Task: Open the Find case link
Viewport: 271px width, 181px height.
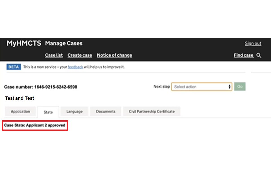Action: point(244,55)
